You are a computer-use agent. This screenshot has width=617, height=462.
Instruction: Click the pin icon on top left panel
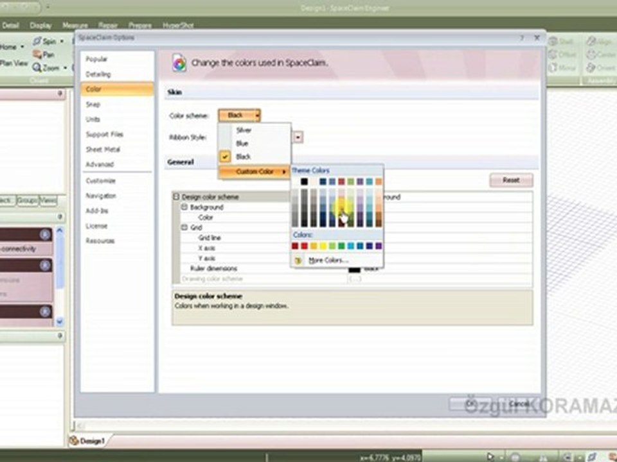[x=60, y=94]
